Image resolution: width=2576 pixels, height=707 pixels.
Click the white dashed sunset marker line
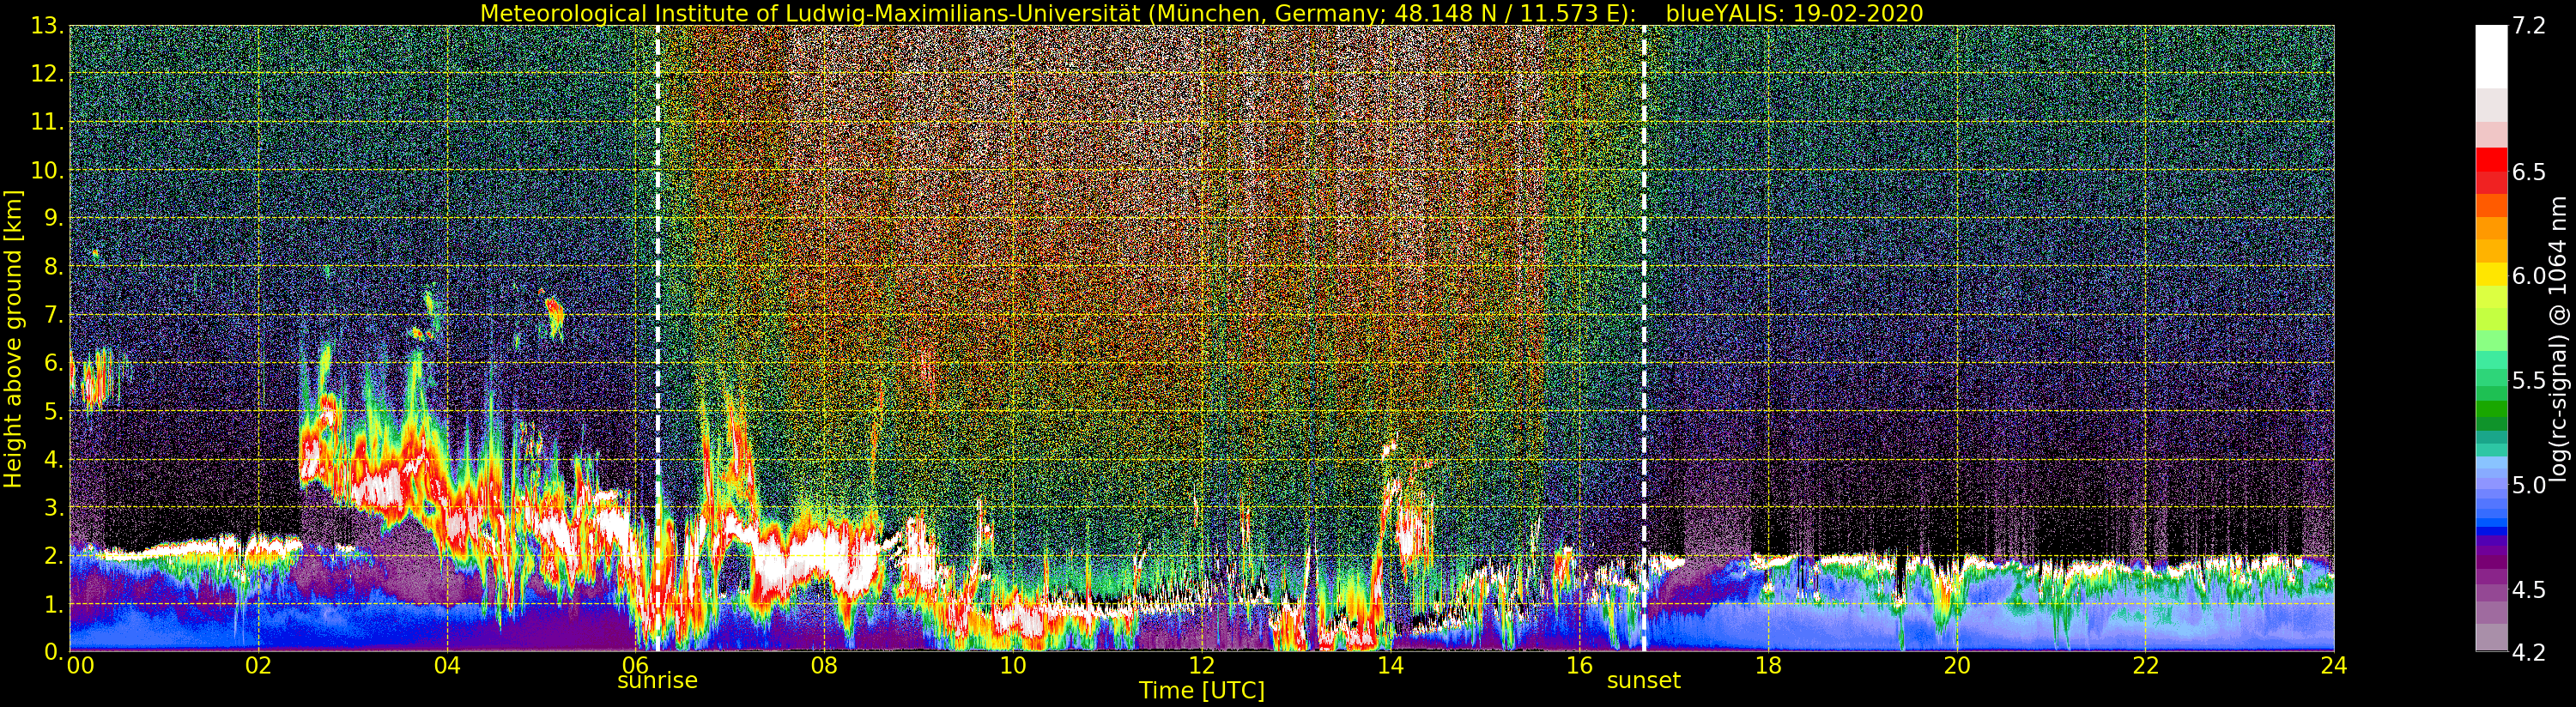[1644, 338]
